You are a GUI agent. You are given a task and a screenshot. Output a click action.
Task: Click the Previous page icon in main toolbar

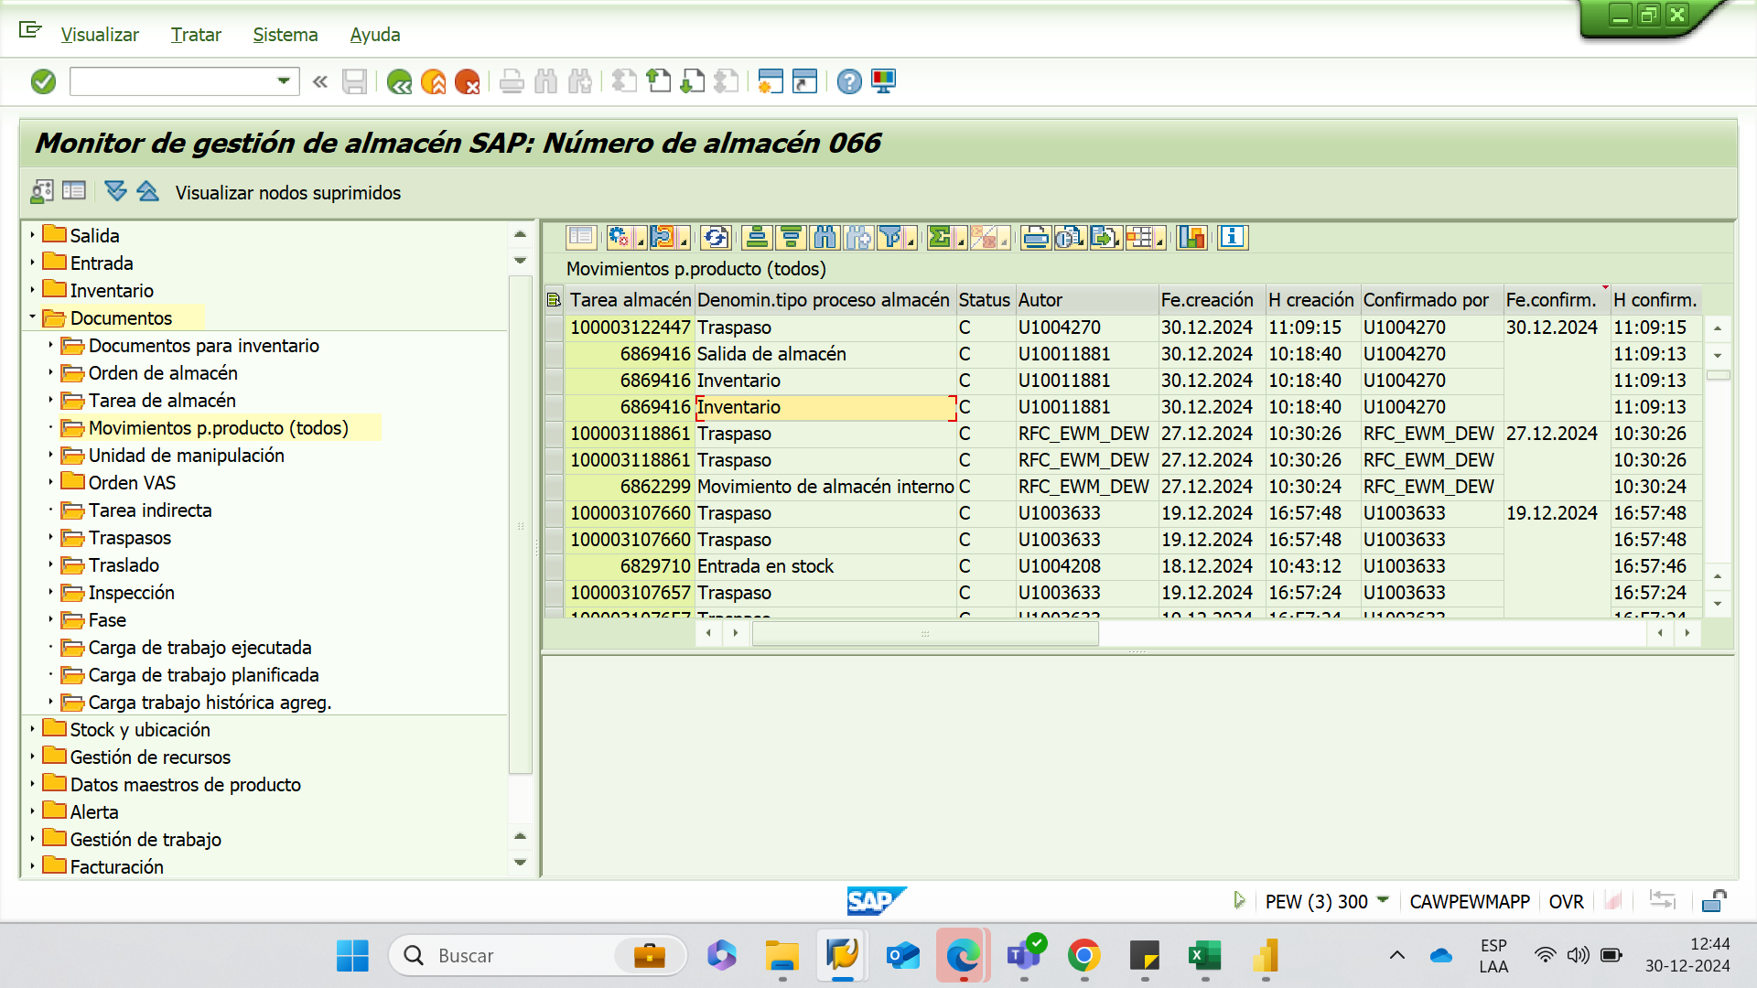[x=658, y=82]
